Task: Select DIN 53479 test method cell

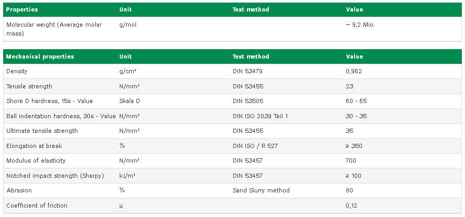Action: pos(247,72)
